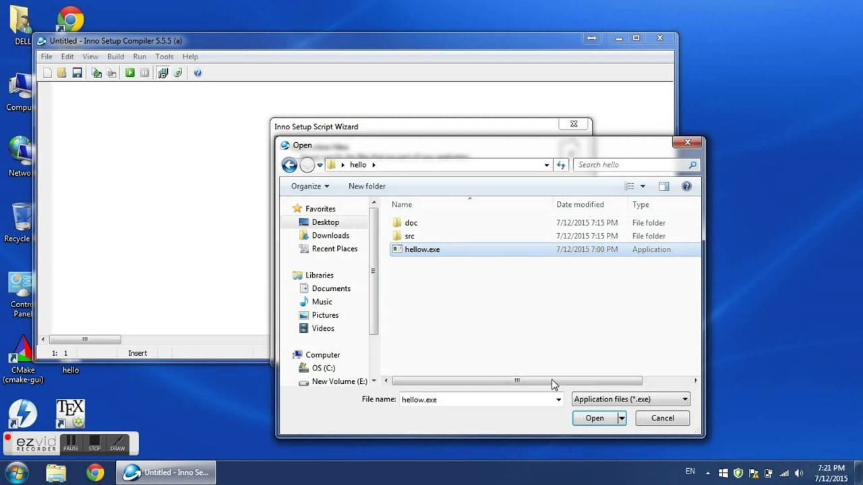Open Windows Explorer from taskbar

click(x=56, y=472)
